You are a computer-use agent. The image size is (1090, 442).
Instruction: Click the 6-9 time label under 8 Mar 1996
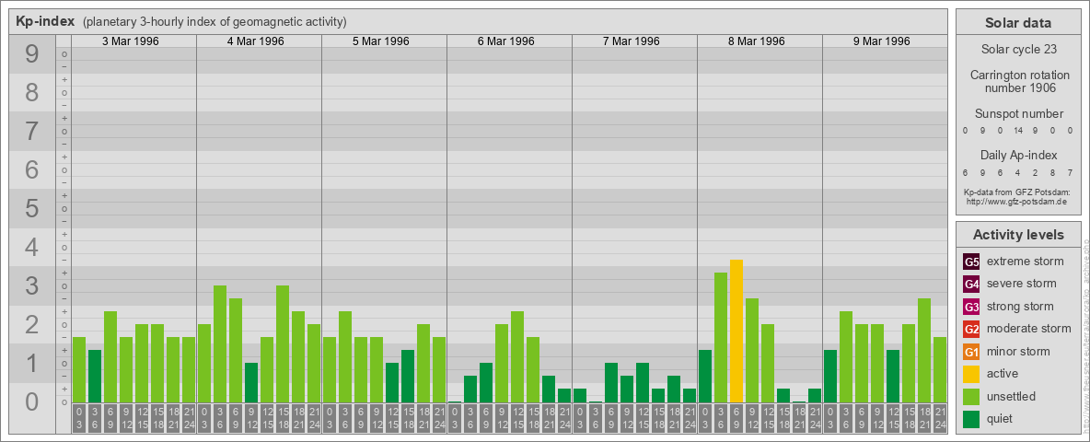pyautogui.click(x=736, y=418)
